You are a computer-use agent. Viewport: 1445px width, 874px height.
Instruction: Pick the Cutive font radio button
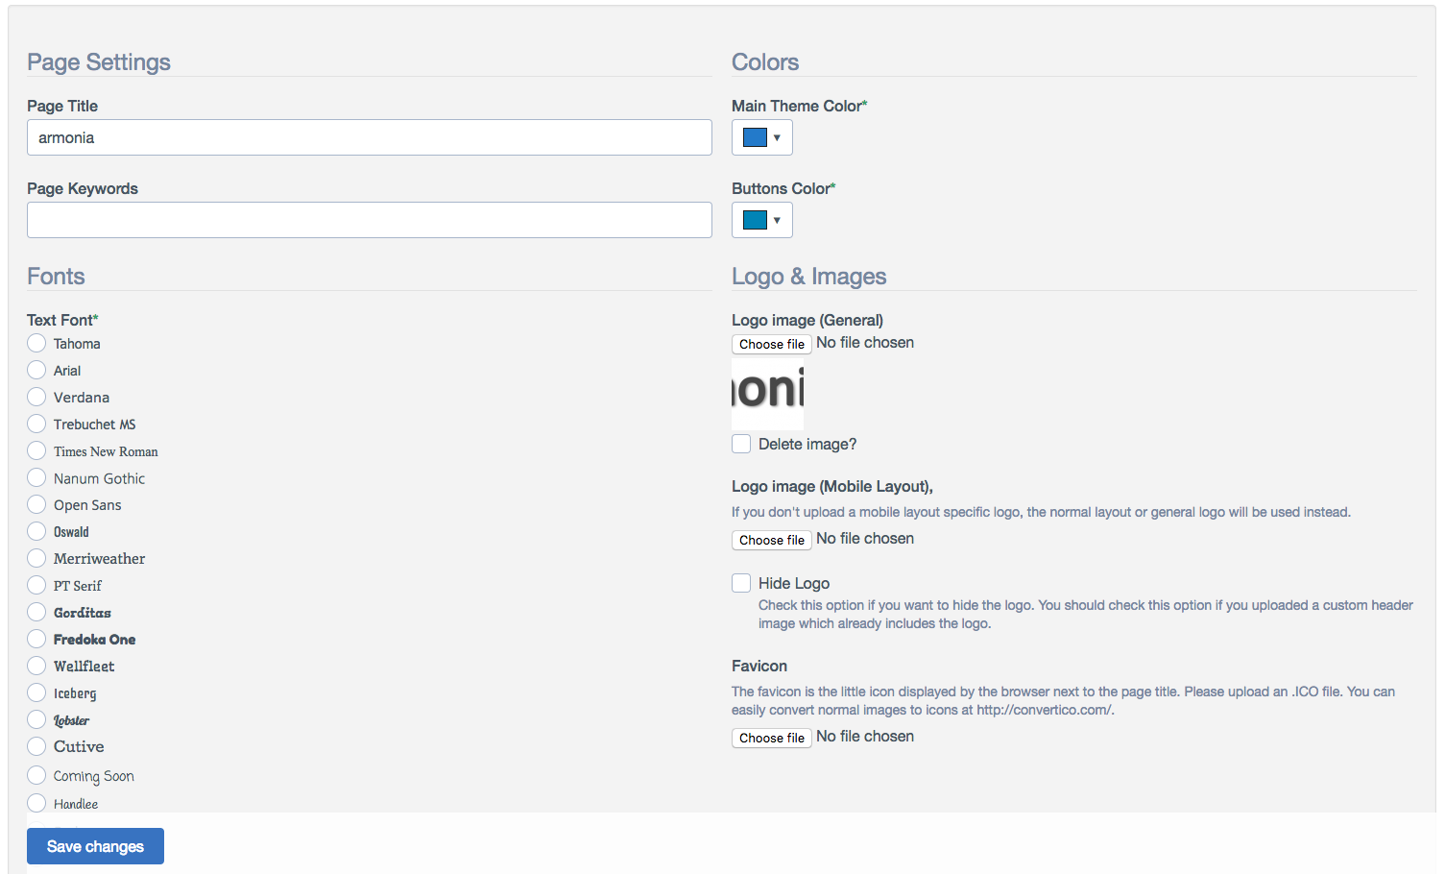(x=36, y=746)
